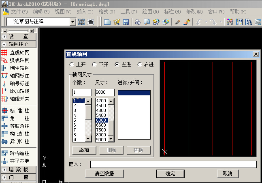Image resolution: width=262 pixels, height=183 pixels.
Task: Click the 尺寸 size input box
Action: coord(105,92)
